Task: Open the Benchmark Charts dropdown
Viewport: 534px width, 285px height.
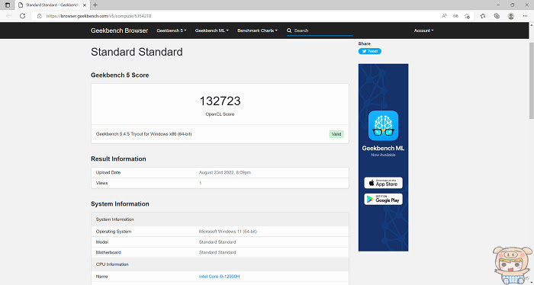Action: point(258,30)
